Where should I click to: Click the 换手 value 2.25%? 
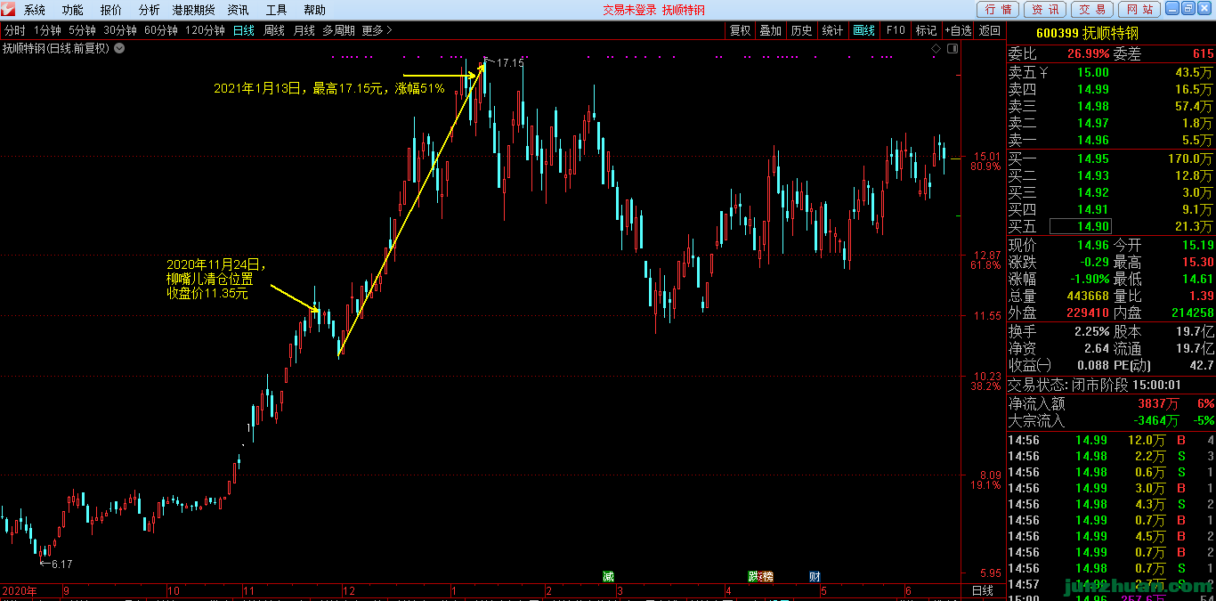pyautogui.click(x=1091, y=331)
